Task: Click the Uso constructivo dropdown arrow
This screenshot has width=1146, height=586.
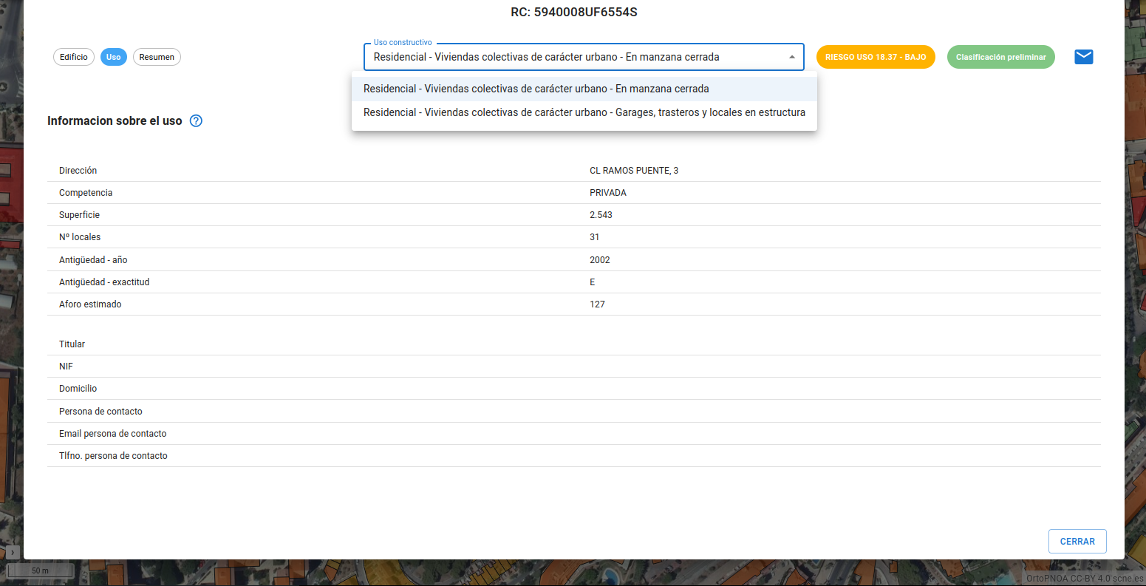Action: [791, 57]
